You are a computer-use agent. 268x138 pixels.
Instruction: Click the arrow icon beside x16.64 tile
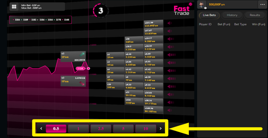pos(170,94)
